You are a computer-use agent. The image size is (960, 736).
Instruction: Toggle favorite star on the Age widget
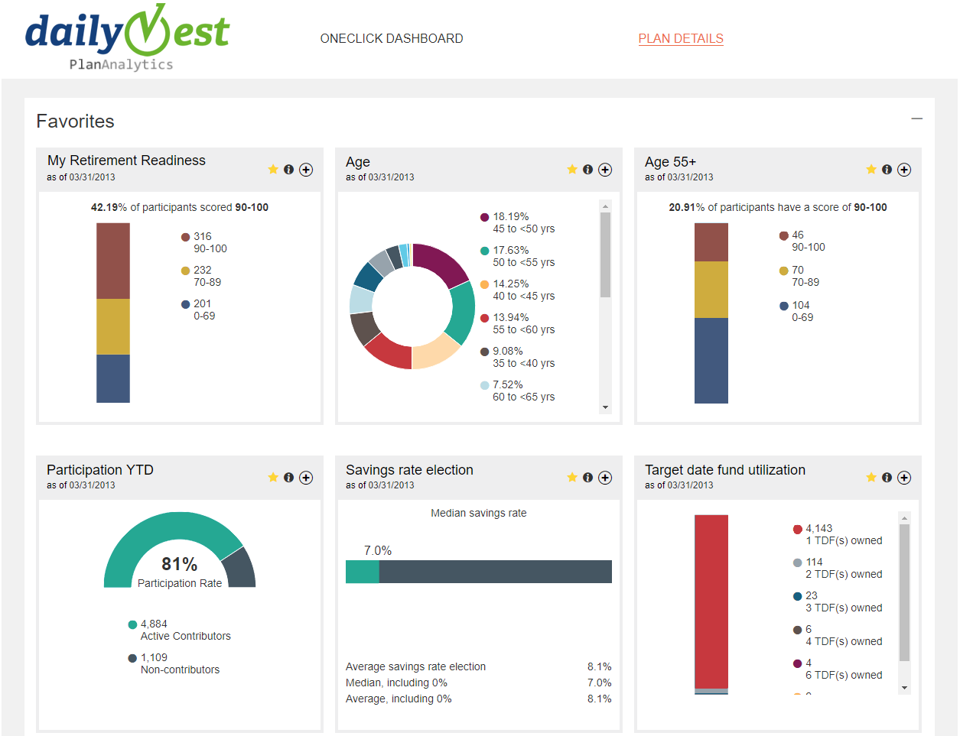(572, 170)
